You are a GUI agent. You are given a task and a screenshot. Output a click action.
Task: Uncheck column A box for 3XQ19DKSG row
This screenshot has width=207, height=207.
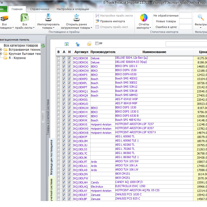64,100
